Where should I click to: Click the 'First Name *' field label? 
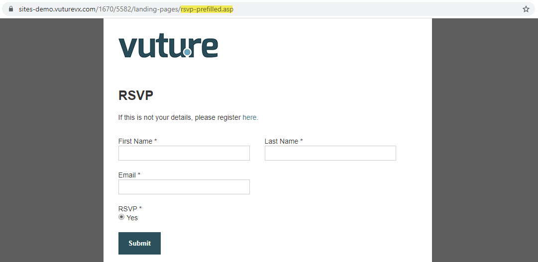click(137, 141)
